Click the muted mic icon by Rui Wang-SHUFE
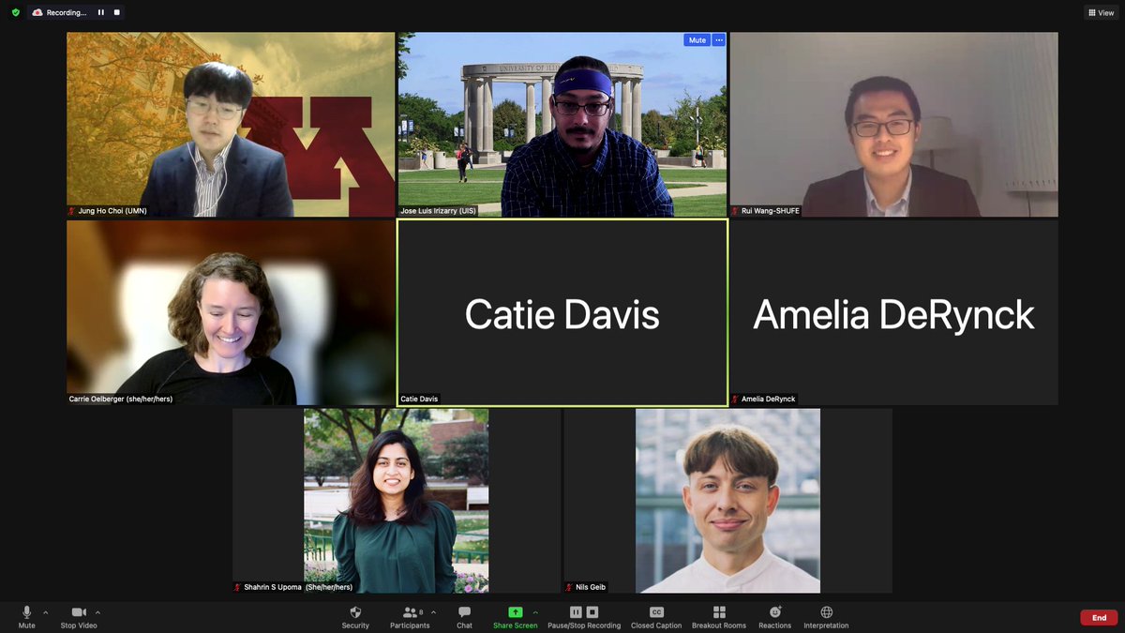The height and width of the screenshot is (633, 1125). [736, 212]
